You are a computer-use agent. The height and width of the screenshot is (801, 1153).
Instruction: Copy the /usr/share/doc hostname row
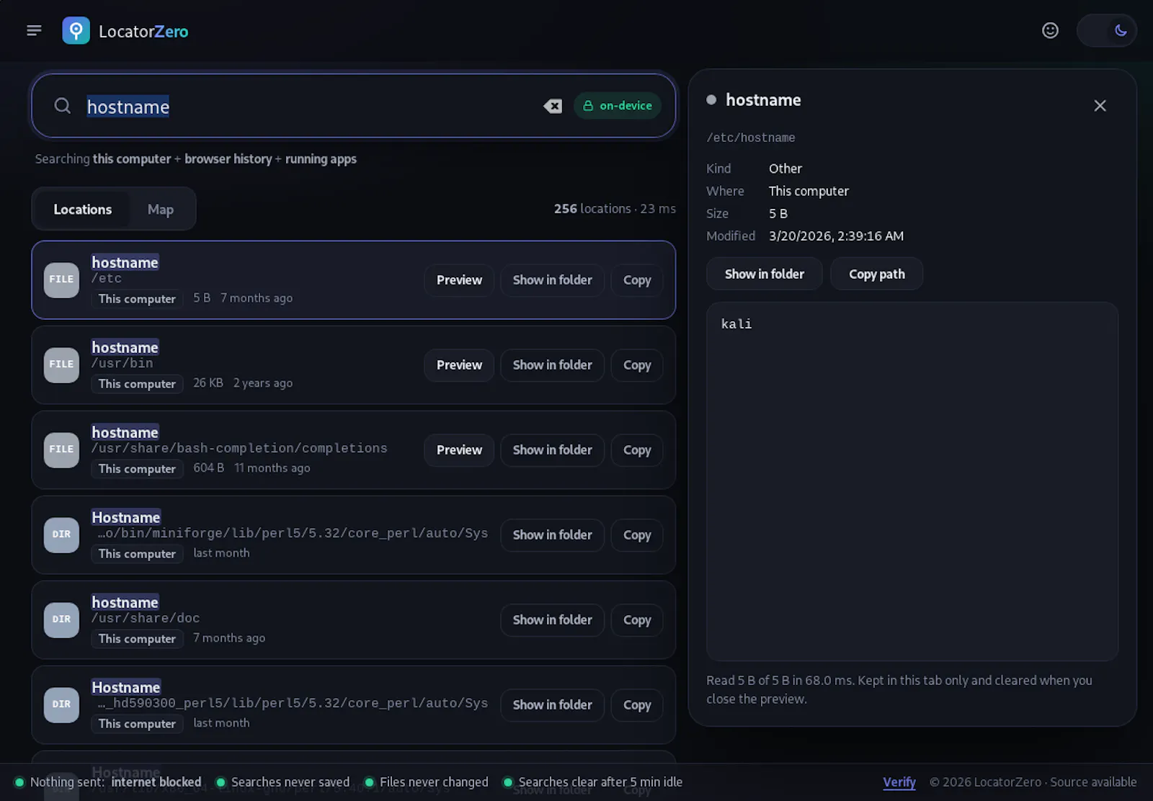tap(637, 620)
